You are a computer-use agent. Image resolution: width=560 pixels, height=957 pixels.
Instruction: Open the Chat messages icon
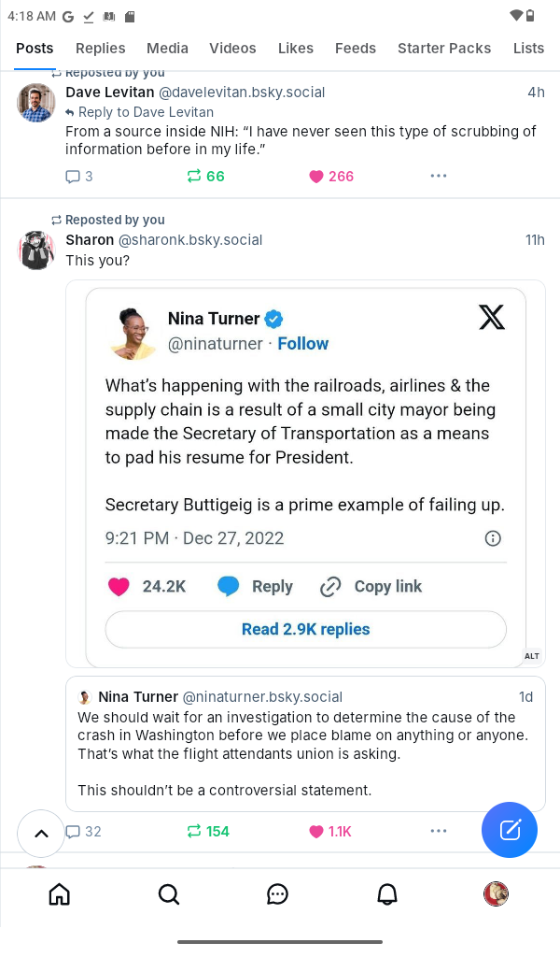pyautogui.click(x=277, y=894)
